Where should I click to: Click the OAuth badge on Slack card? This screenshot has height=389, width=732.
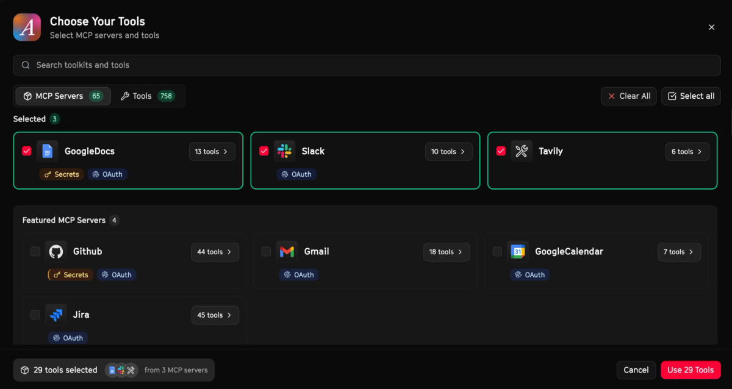click(x=297, y=174)
